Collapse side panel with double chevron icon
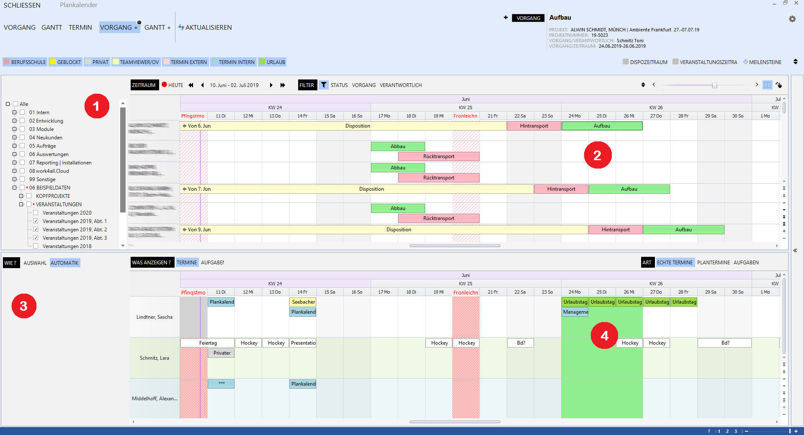Screen dimensions: 804x435 (795, 251)
